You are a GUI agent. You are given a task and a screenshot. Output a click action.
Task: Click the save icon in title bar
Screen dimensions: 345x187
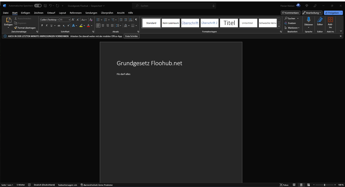coord(45,6)
